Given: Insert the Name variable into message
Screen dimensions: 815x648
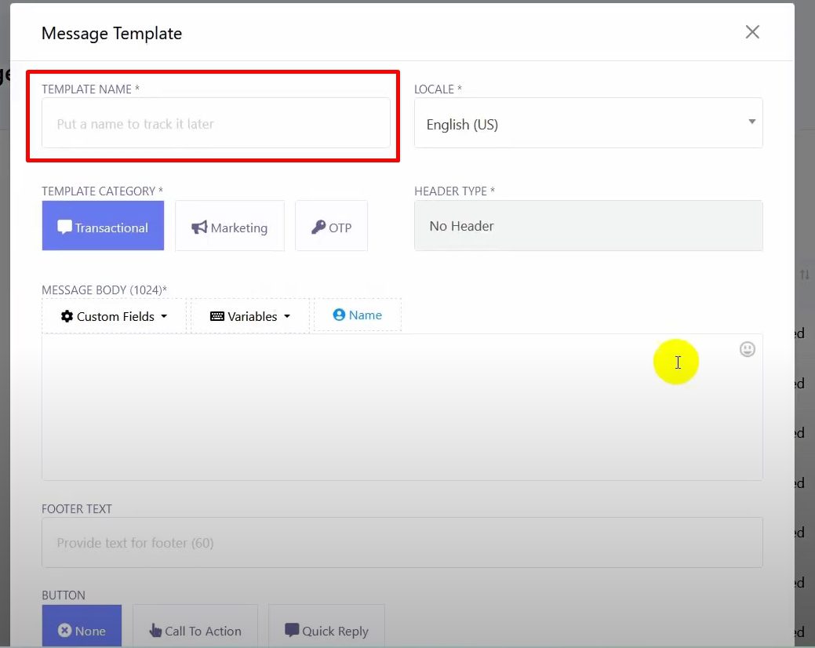Looking at the screenshot, I should click(358, 315).
